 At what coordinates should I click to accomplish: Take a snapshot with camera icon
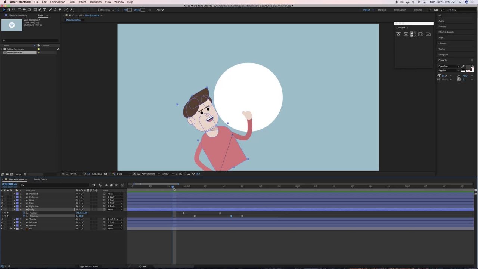click(x=105, y=174)
